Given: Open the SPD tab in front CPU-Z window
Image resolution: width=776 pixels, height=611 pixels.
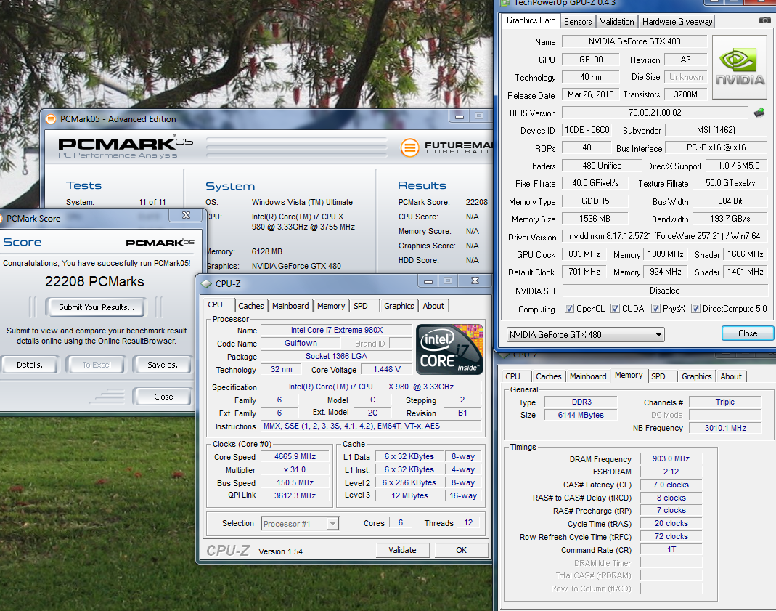Looking at the screenshot, I should coord(361,306).
